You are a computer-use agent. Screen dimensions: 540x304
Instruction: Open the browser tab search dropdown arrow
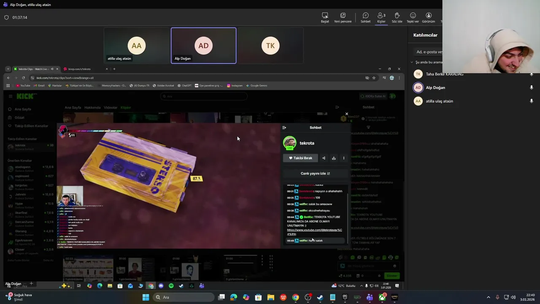pos(8,69)
